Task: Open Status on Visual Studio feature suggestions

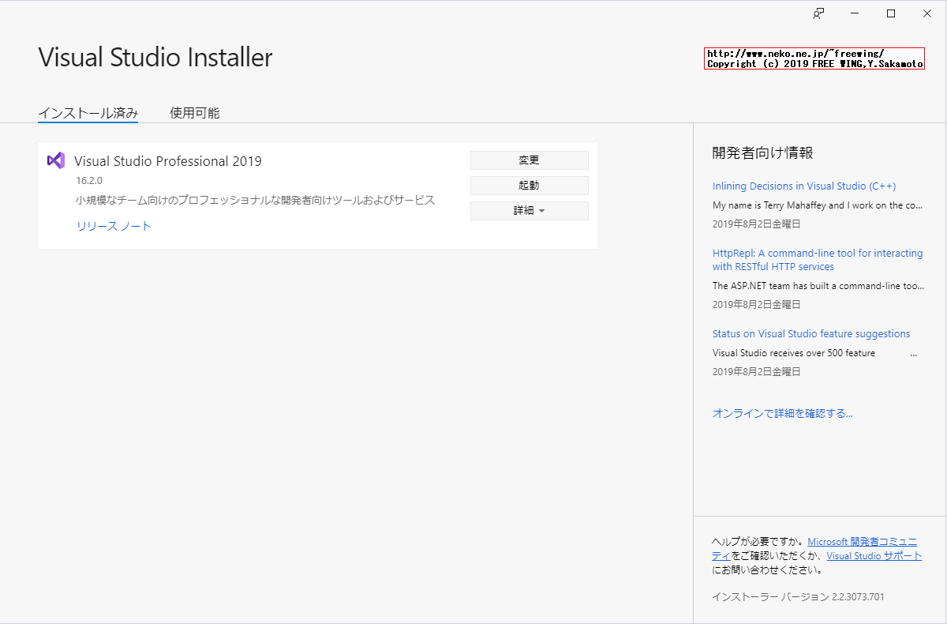Action: pos(810,333)
